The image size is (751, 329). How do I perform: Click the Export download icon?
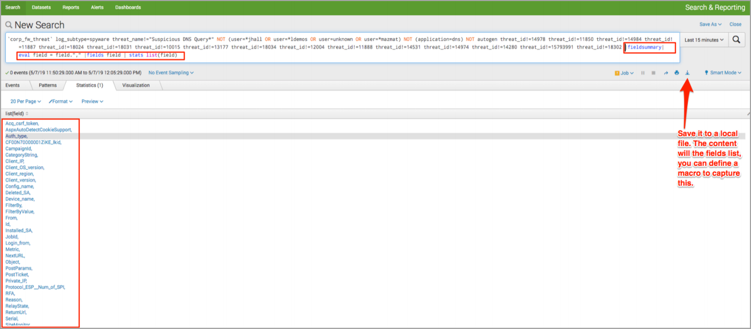pos(688,73)
